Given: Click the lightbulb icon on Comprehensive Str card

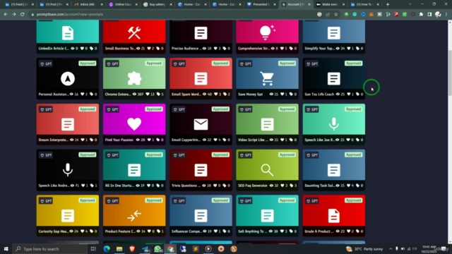Looking at the screenshot, I should pos(267,32).
